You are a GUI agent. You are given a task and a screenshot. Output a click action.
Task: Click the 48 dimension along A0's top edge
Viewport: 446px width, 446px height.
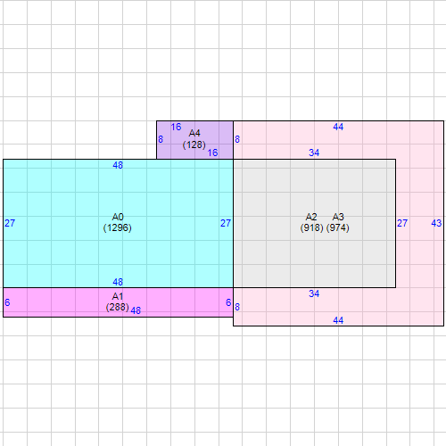(118, 165)
